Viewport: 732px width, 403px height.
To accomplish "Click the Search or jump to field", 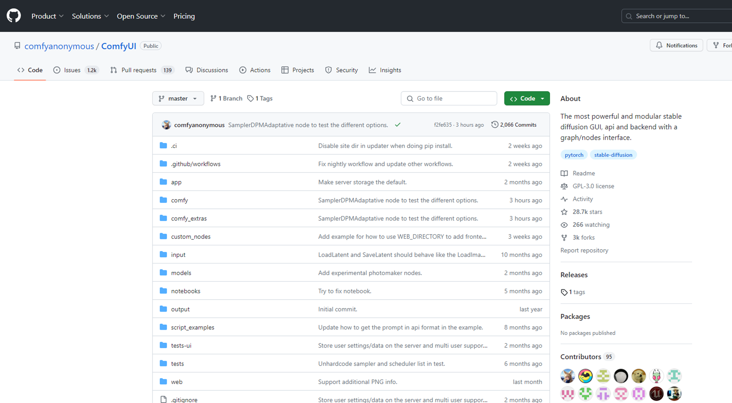I will click(x=677, y=16).
